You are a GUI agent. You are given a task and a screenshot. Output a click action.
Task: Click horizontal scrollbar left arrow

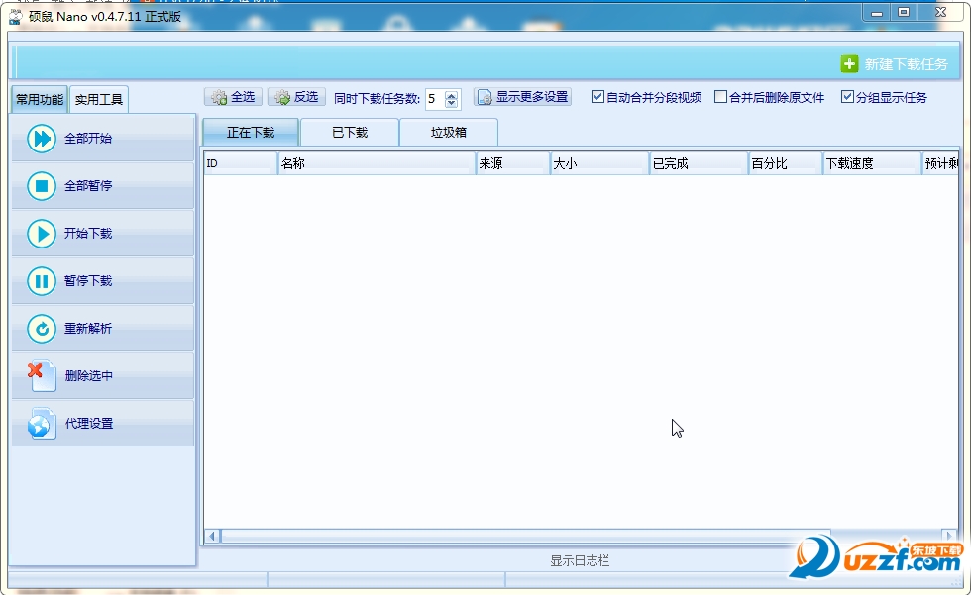click(x=212, y=536)
